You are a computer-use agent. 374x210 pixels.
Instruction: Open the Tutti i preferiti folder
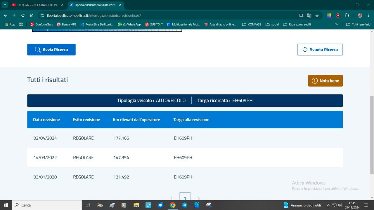coord(358,24)
